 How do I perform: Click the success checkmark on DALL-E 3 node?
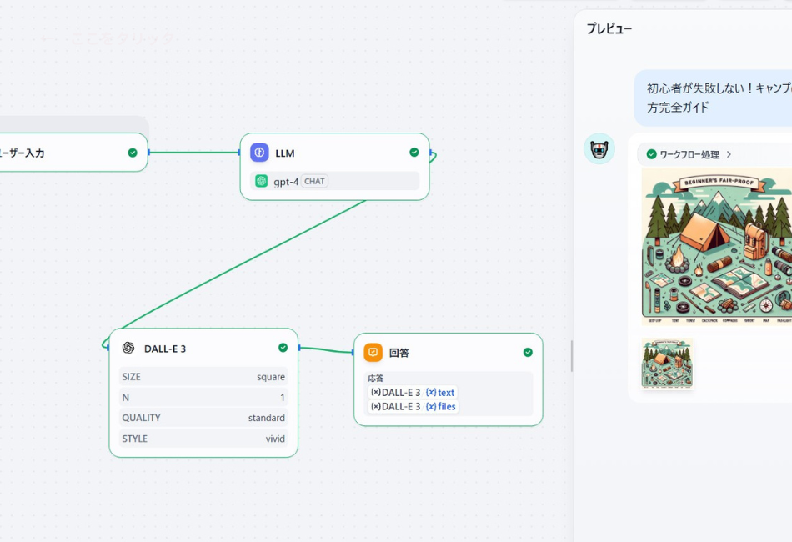pos(283,349)
